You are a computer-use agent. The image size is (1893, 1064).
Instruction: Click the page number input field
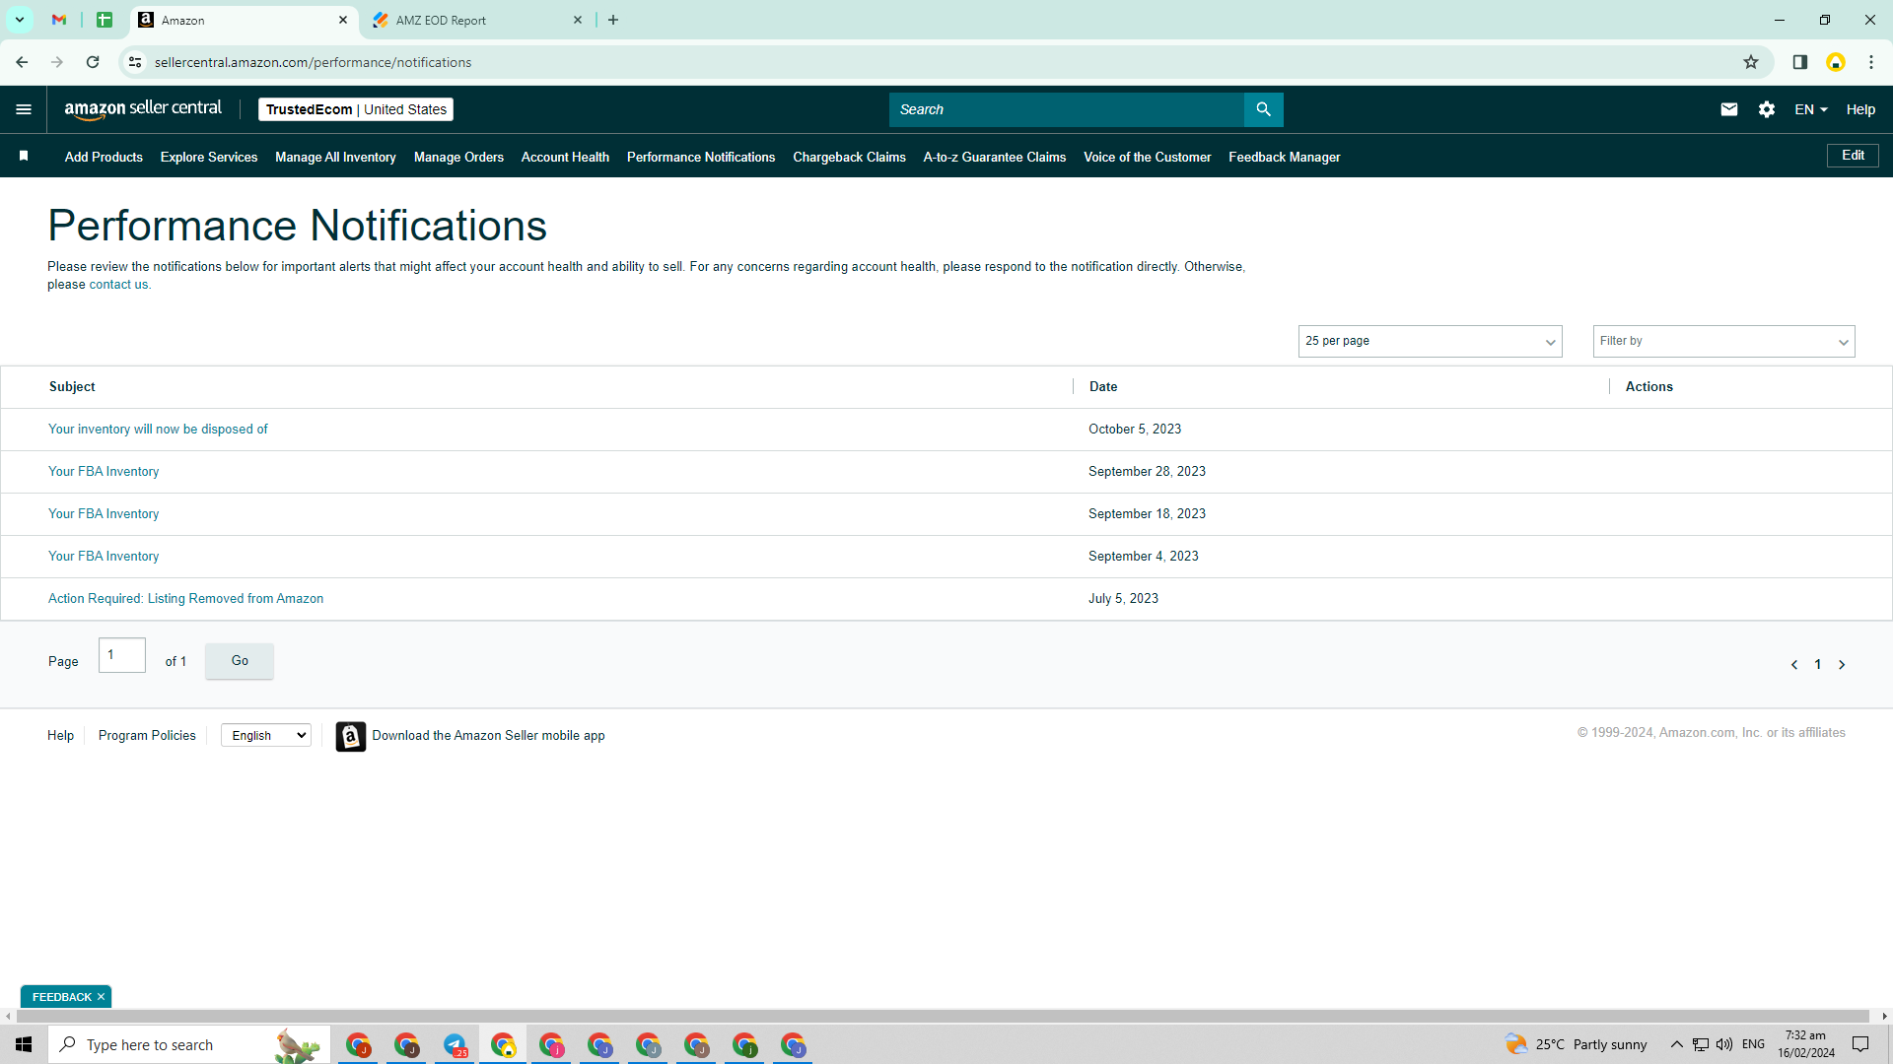[122, 655]
